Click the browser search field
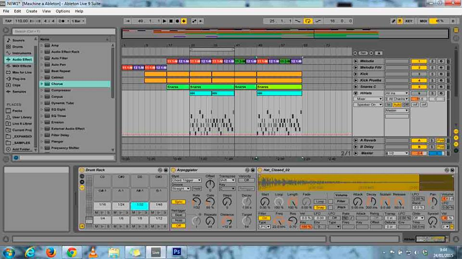Screen dimensions: 462x259 coord(64,31)
